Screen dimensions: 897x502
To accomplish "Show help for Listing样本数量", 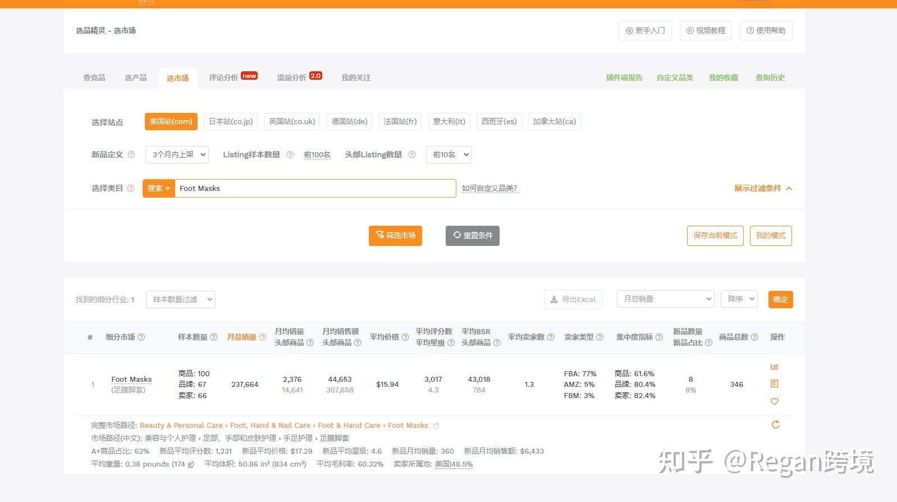I will [290, 155].
